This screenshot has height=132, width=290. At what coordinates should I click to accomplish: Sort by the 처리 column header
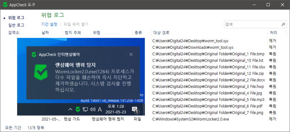tap(273, 33)
